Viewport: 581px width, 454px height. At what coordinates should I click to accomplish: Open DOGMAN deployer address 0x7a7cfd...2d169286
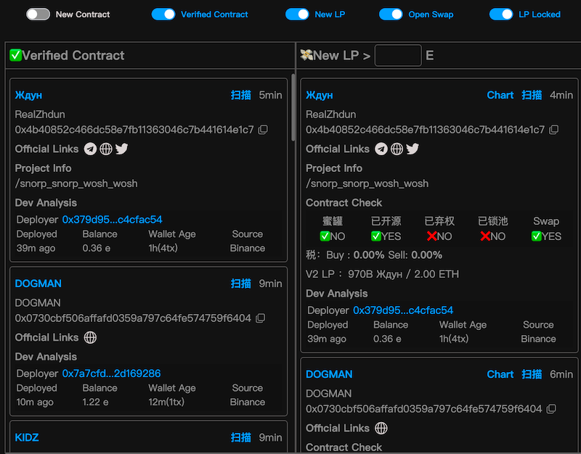(112, 373)
